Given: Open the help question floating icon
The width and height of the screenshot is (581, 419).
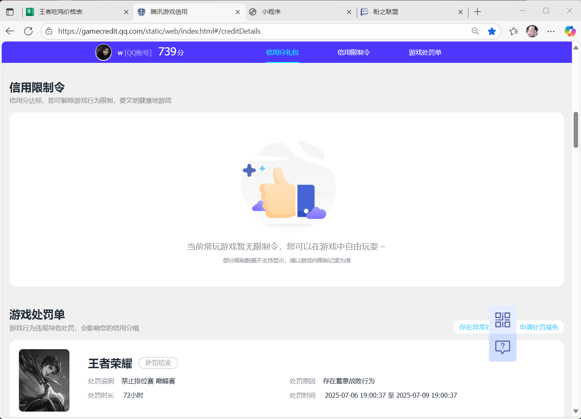Looking at the screenshot, I should [503, 348].
